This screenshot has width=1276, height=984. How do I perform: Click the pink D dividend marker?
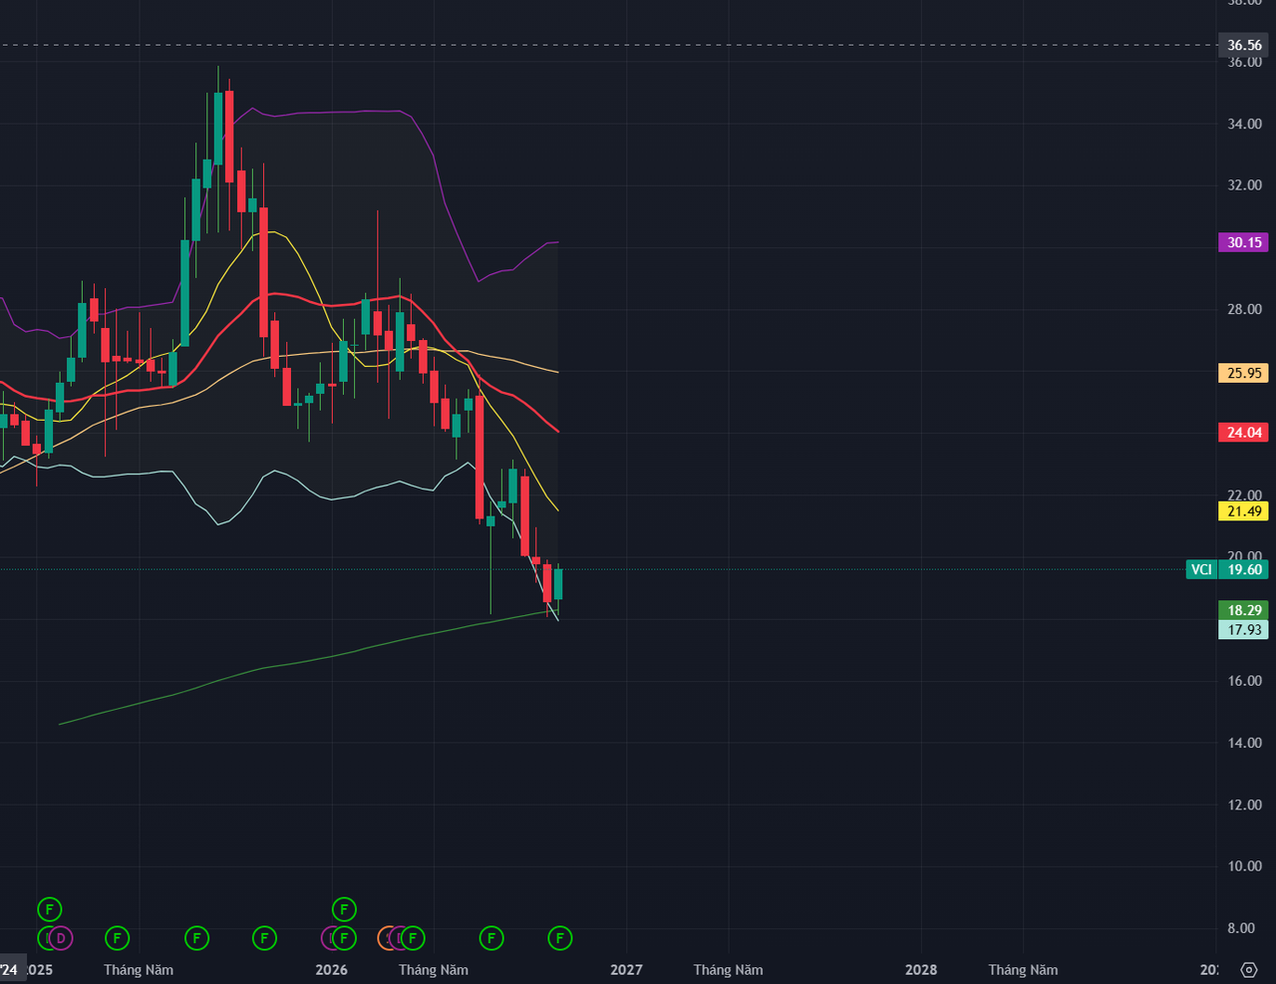(x=62, y=938)
